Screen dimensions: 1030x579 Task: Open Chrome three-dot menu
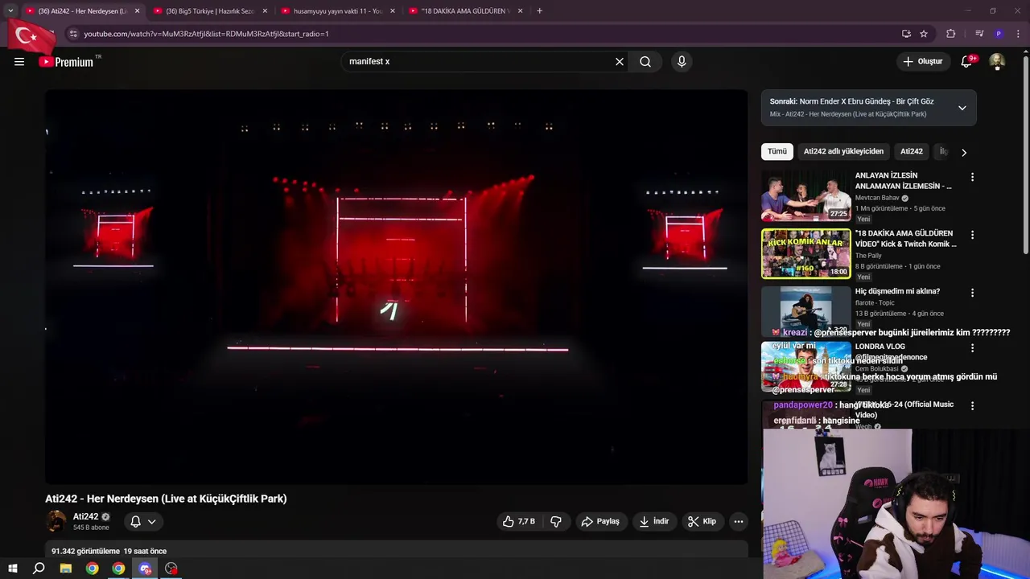tap(1018, 34)
